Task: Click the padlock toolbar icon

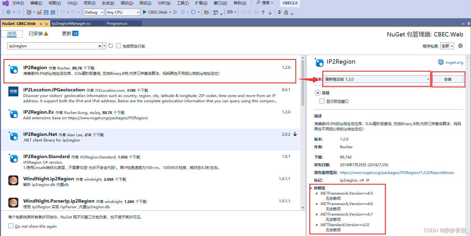Action: (x=286, y=12)
